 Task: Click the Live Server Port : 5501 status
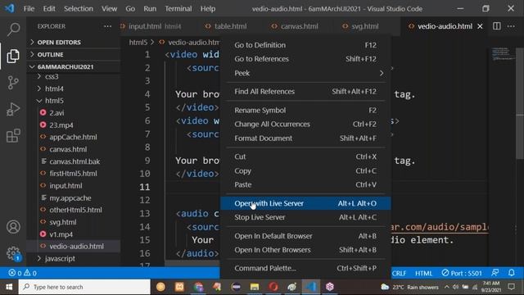coord(462,273)
